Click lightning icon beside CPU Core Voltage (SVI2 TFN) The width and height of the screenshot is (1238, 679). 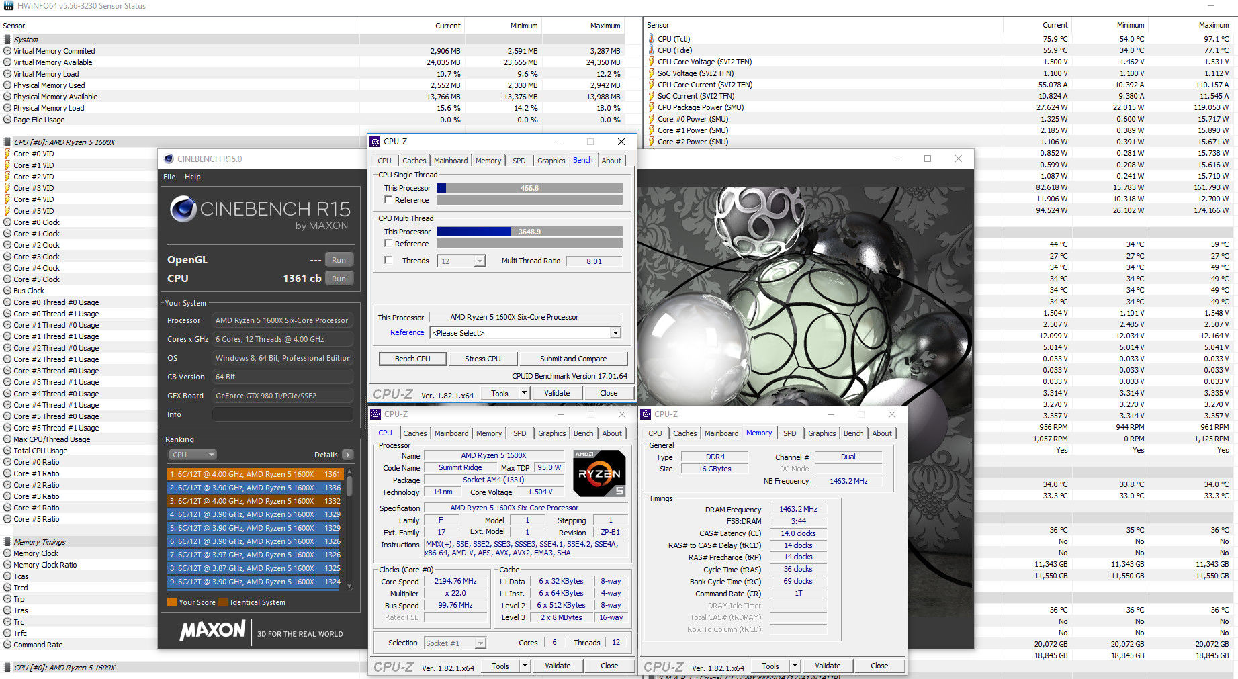pos(651,62)
